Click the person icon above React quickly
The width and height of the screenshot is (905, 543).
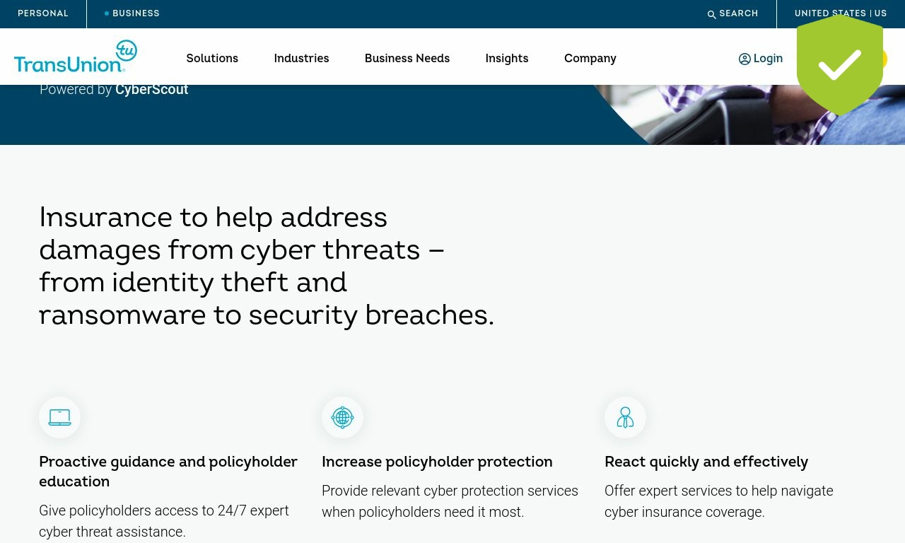(625, 417)
